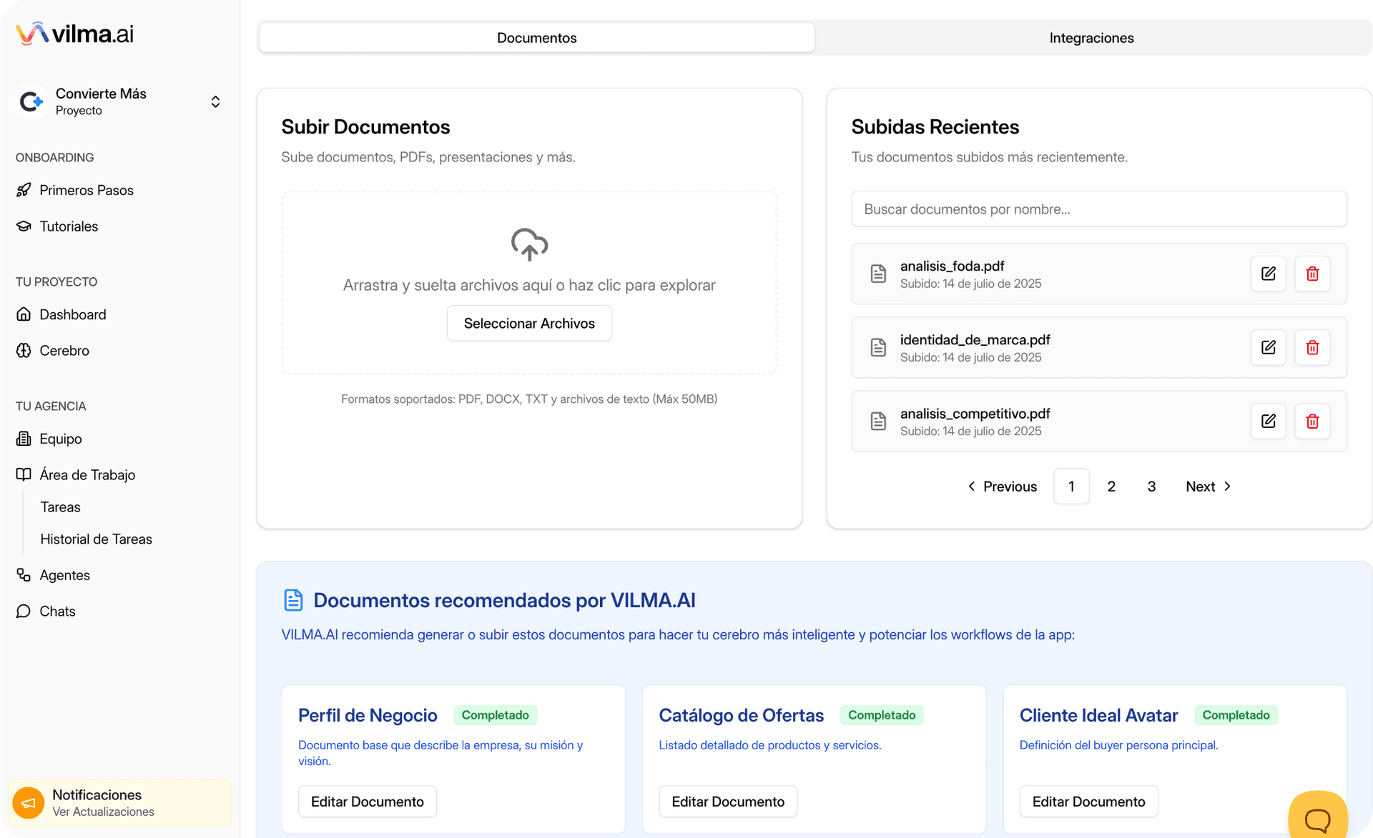This screenshot has height=838, width=1373.
Task: Select the Documentos tab
Action: [536, 38]
